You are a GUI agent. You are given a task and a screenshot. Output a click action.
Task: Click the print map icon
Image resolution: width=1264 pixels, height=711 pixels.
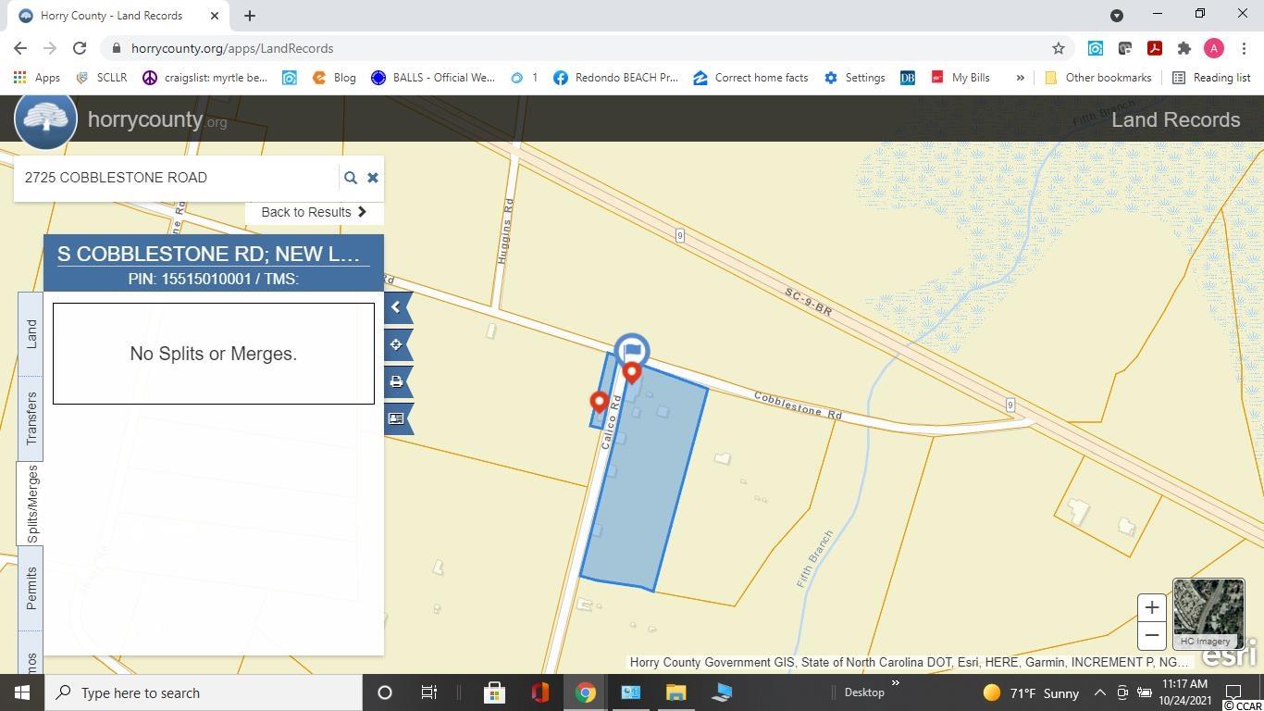tap(396, 381)
